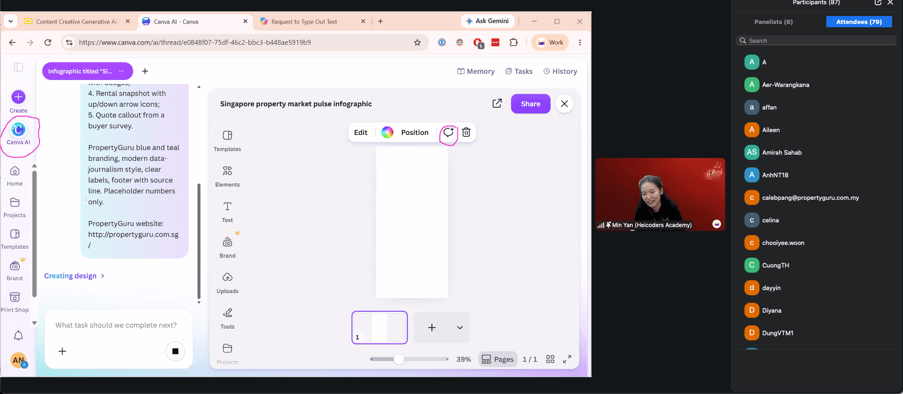Open the infographic thread options menu

[121, 71]
